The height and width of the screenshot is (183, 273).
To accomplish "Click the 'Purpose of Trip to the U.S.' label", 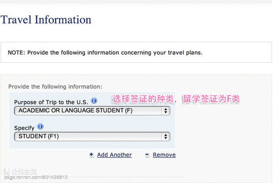I will (51, 102).
